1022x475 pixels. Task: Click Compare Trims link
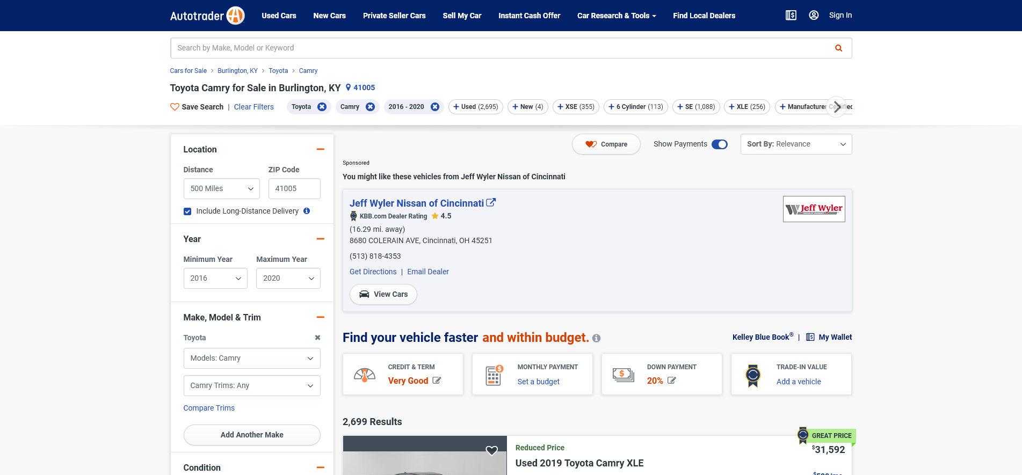coord(209,408)
